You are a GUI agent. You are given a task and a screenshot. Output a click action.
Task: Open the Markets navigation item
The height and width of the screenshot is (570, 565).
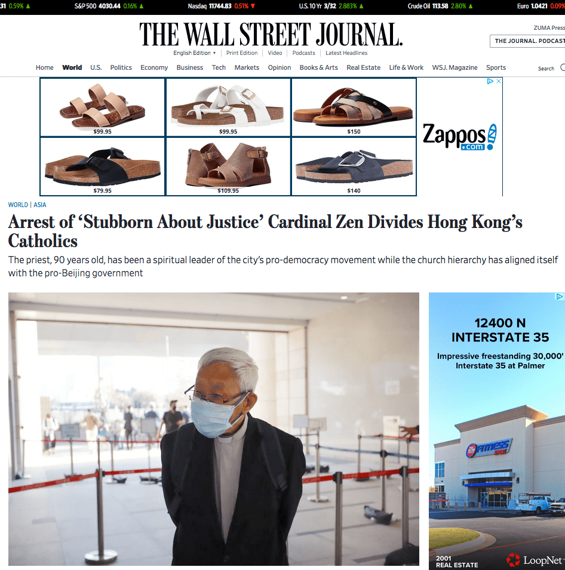(247, 67)
